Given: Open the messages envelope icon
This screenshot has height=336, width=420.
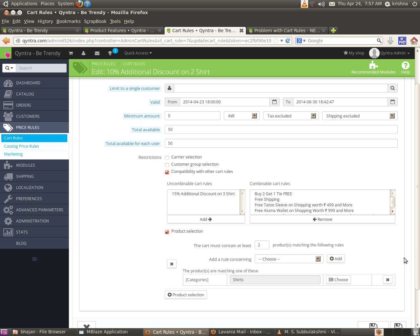Looking at the screenshot, I should click(x=97, y=53).
